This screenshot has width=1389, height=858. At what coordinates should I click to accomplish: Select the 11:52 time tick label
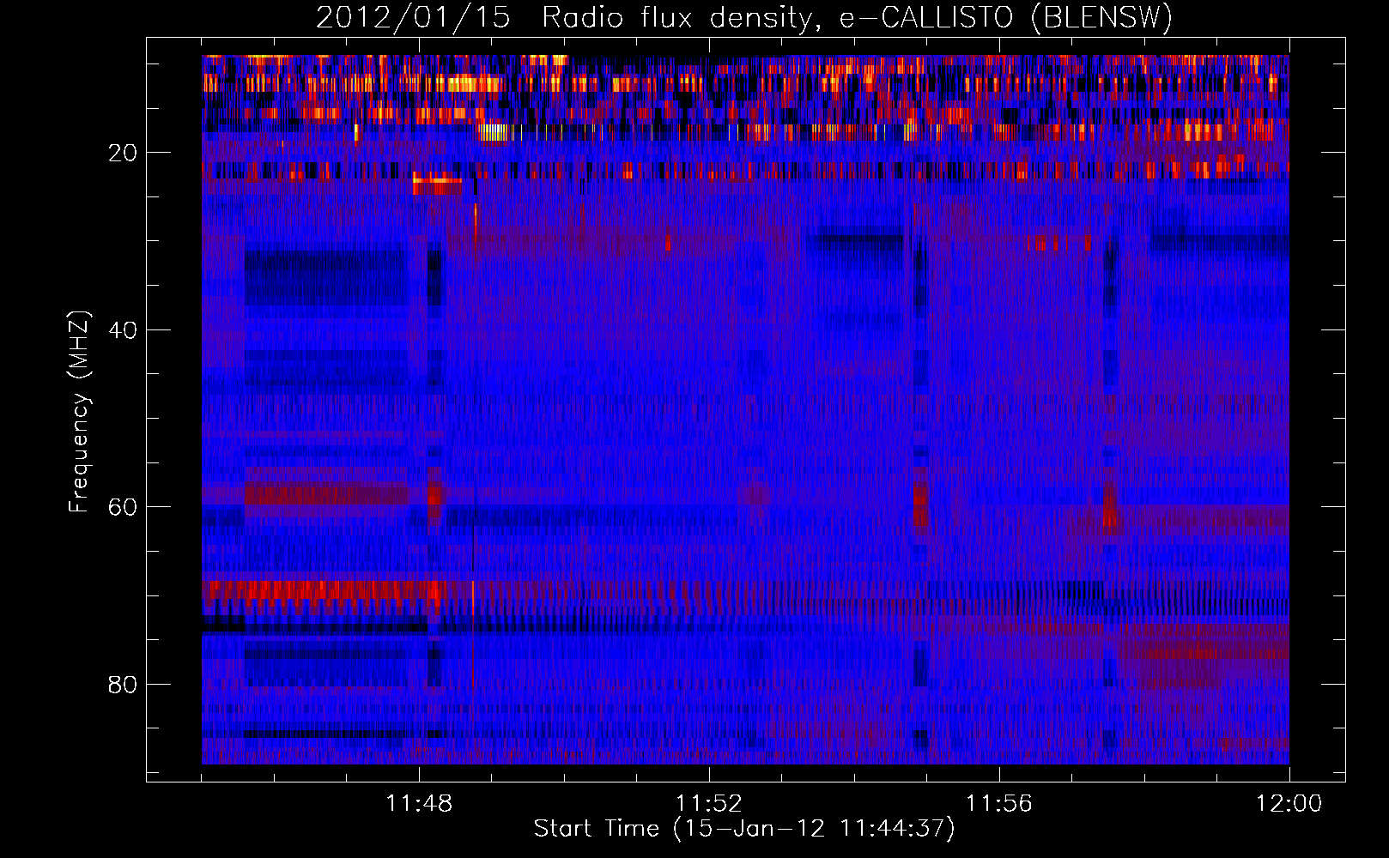point(709,804)
